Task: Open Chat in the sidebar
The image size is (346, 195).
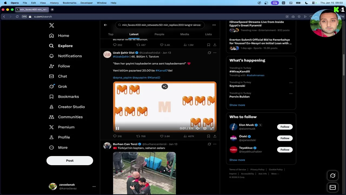Action: [x=58, y=76]
